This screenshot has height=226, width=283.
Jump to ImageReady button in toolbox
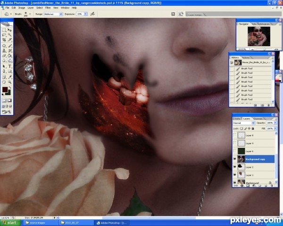[x=7, y=112]
